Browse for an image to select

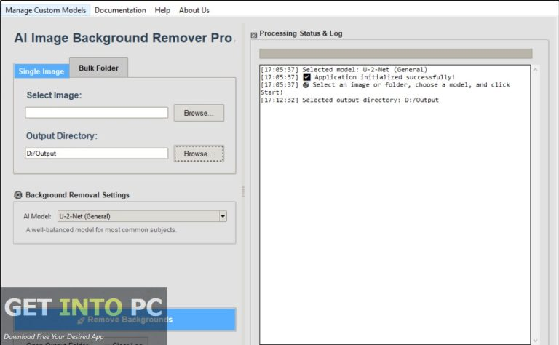[199, 113]
